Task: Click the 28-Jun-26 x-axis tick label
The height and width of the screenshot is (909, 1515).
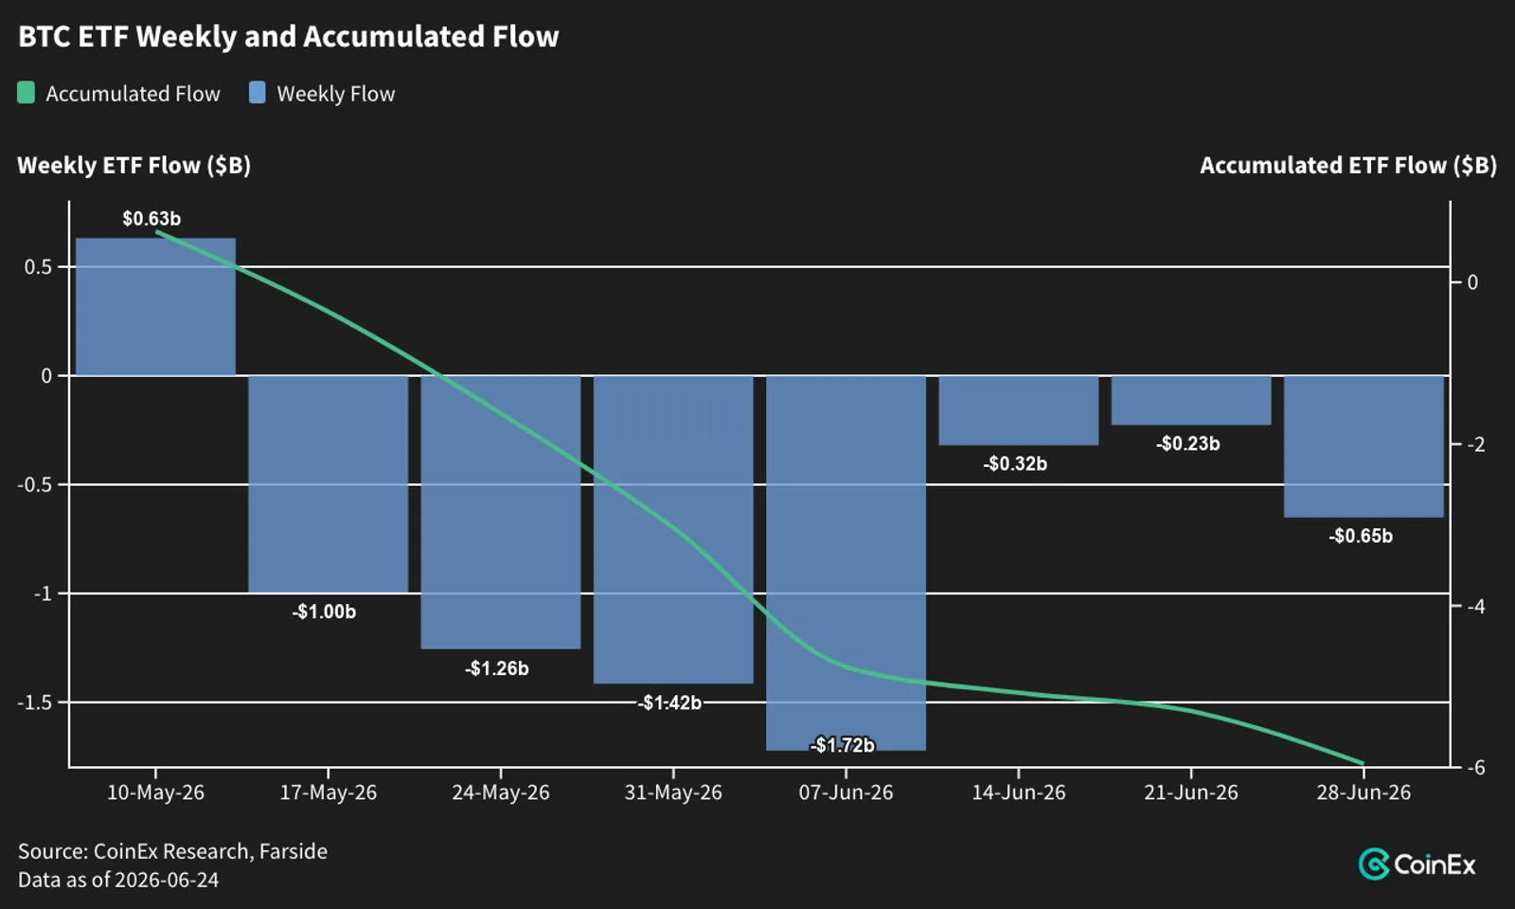Action: point(1363,793)
